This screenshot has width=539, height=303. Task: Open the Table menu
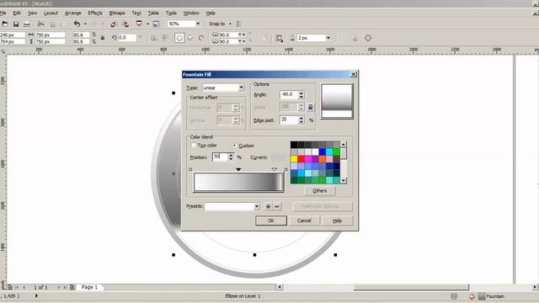(x=153, y=13)
